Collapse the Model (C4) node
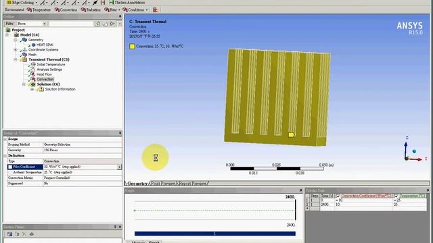The height and width of the screenshot is (243, 433). coord(7,35)
